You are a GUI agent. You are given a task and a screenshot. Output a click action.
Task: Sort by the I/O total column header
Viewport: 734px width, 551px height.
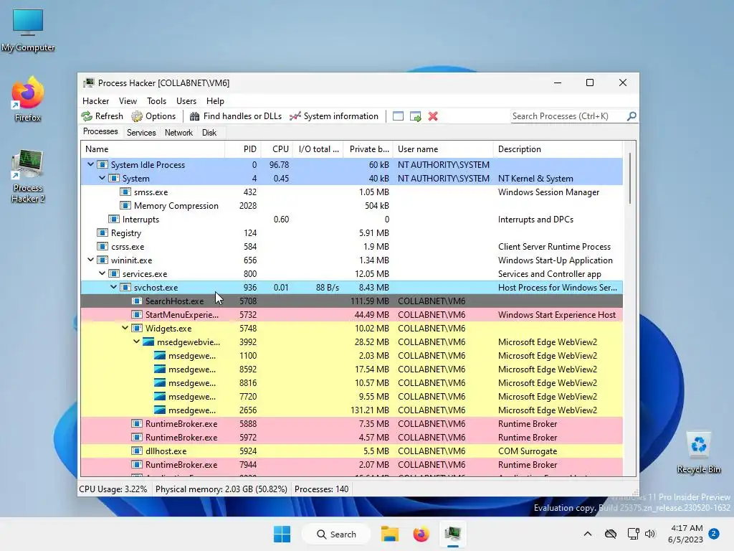click(x=318, y=149)
